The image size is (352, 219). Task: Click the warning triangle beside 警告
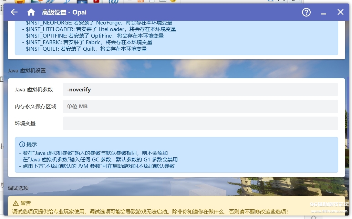(x=15, y=203)
